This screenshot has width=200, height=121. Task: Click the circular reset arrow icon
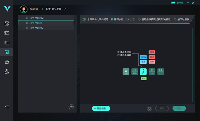pyautogui.click(x=149, y=109)
